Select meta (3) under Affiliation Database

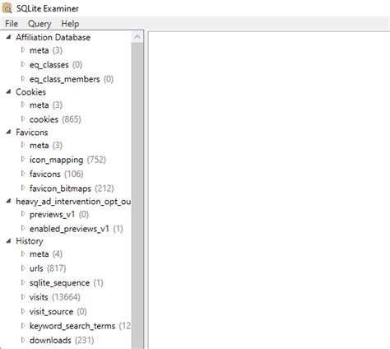tap(46, 50)
